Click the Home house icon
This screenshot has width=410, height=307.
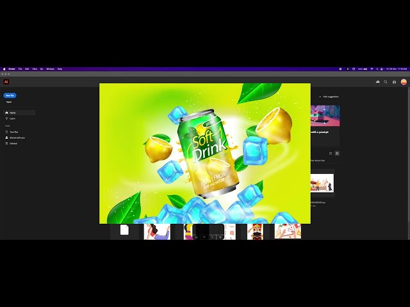pyautogui.click(x=7, y=113)
